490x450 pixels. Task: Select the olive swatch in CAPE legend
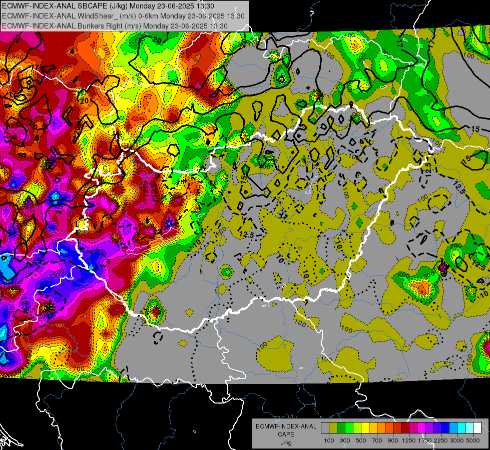[x=333, y=428]
